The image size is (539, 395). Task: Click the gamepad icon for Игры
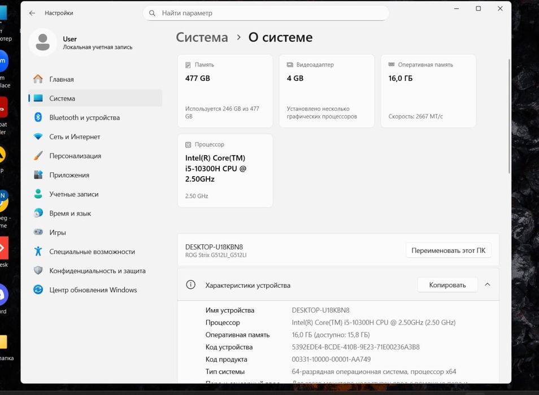(38, 232)
